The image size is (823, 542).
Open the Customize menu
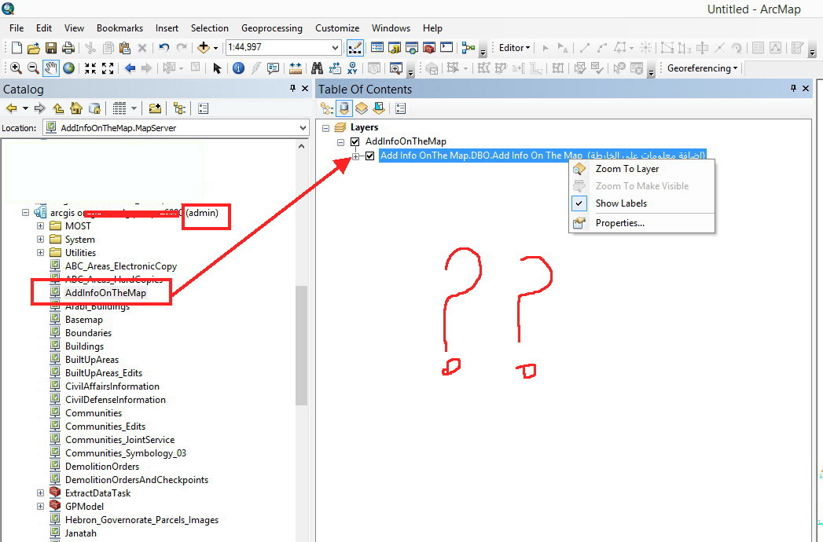pyautogui.click(x=337, y=28)
